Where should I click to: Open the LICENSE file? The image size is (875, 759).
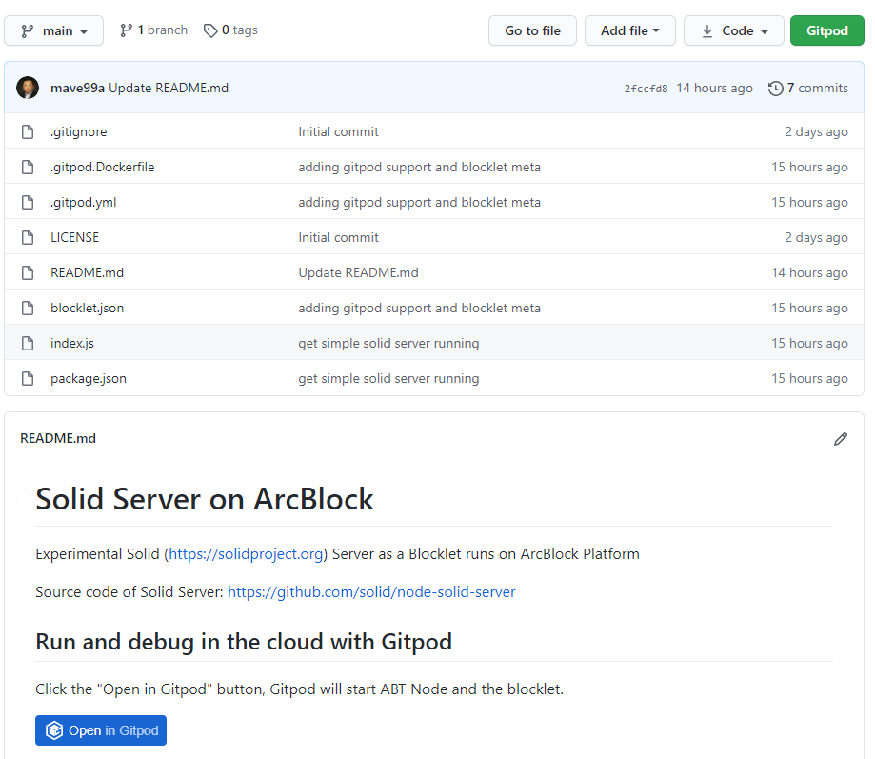tap(74, 237)
